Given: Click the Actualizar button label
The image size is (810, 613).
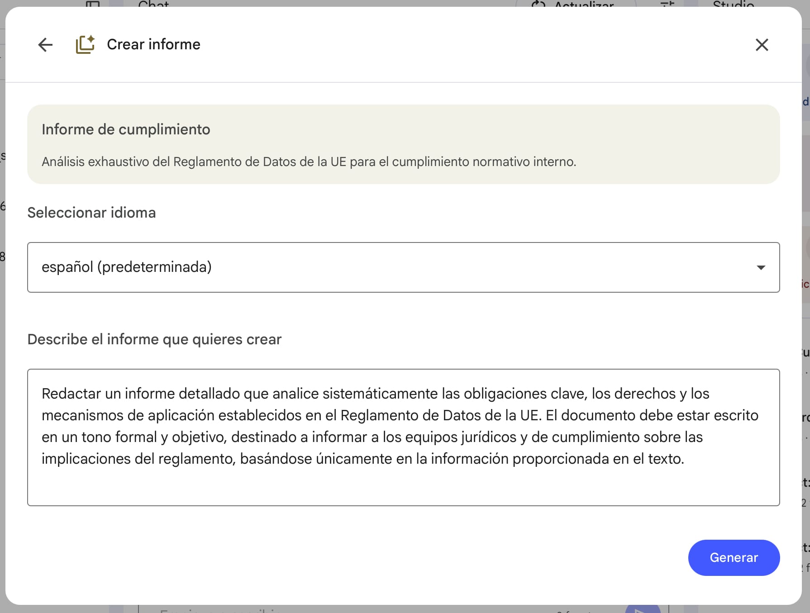Looking at the screenshot, I should pos(584,4).
